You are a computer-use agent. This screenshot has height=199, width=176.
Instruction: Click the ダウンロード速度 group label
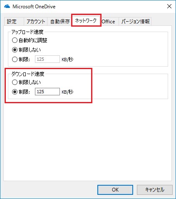(28, 74)
